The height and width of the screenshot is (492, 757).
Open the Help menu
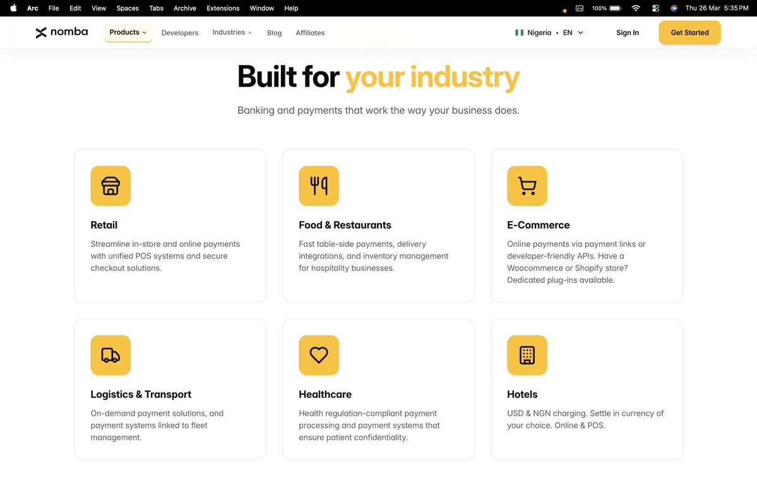coord(291,8)
